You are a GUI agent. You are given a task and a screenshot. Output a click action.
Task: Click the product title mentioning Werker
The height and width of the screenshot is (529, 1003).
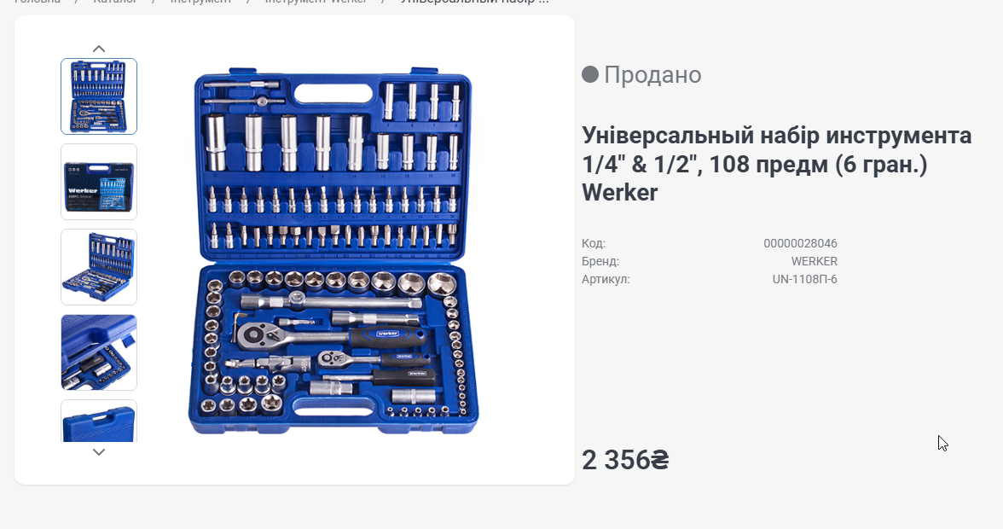[776, 164]
